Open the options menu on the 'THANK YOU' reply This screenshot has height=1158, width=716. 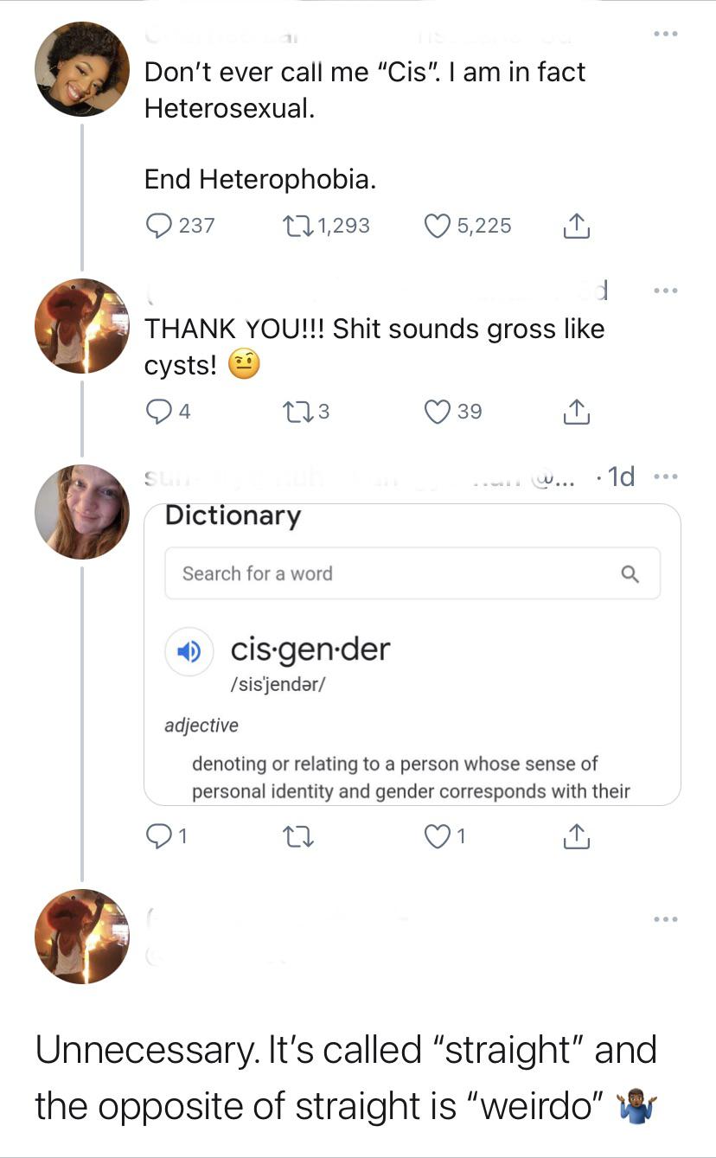pyautogui.click(x=666, y=290)
